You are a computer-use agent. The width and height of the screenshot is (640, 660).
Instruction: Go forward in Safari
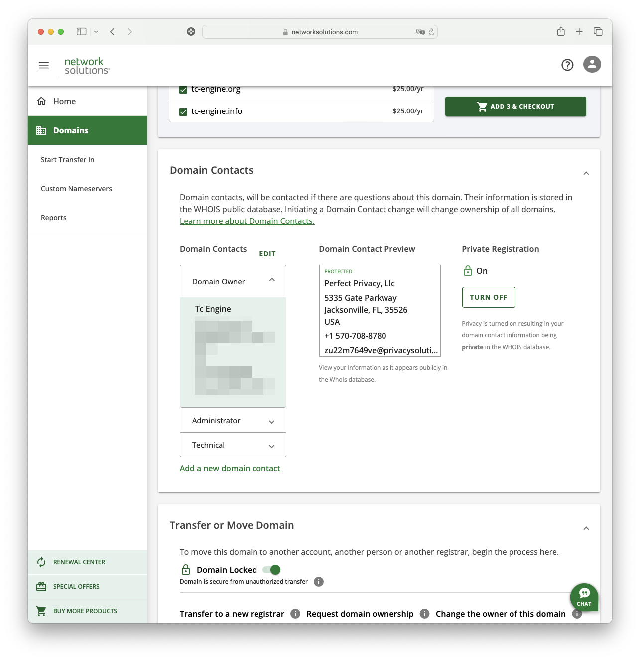pyautogui.click(x=130, y=32)
